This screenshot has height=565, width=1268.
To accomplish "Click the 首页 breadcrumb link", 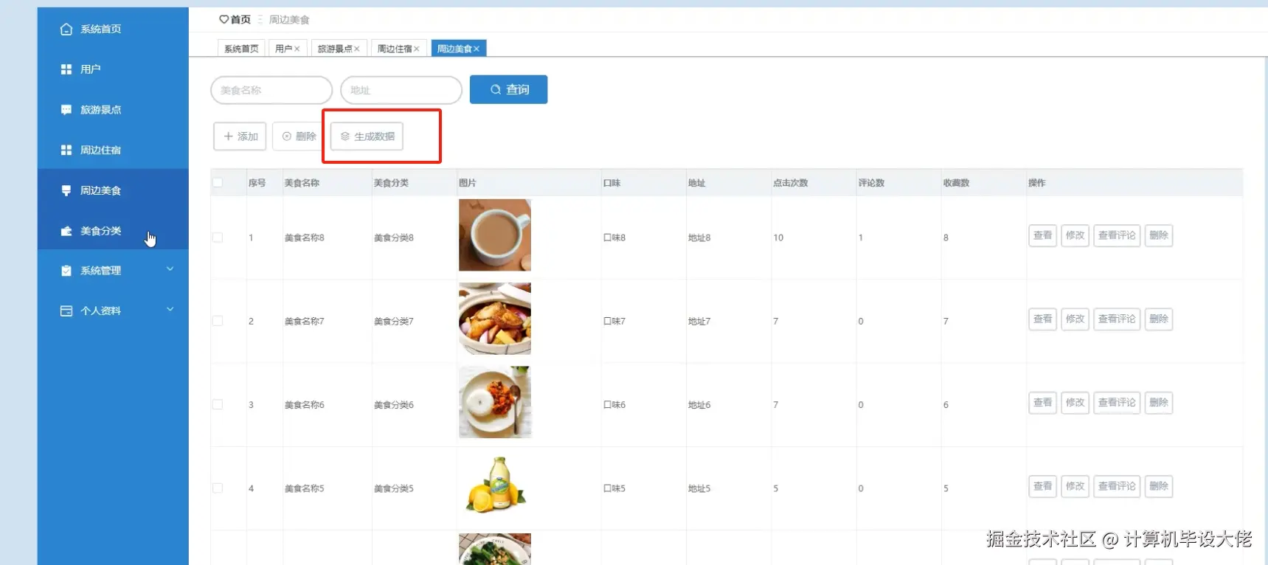I will (240, 19).
